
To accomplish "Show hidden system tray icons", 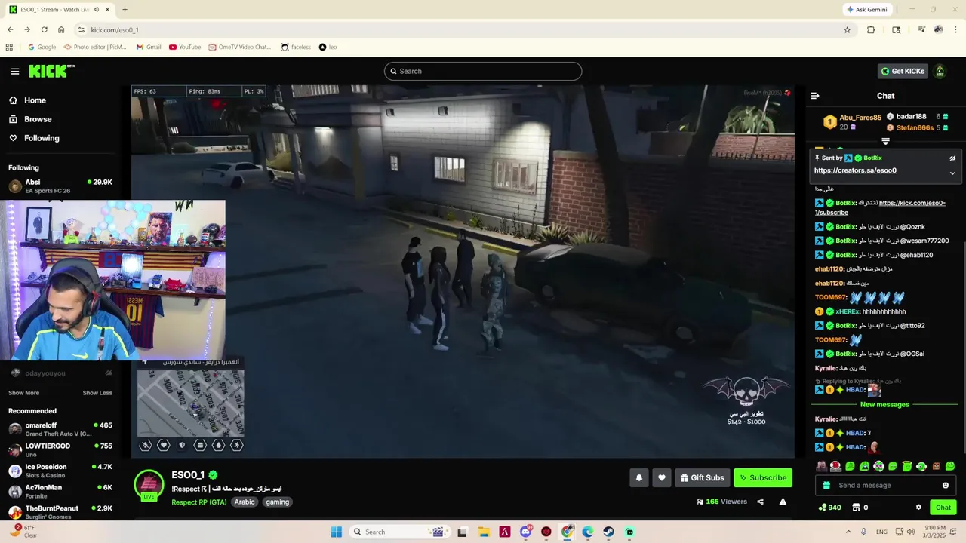I will (x=848, y=532).
